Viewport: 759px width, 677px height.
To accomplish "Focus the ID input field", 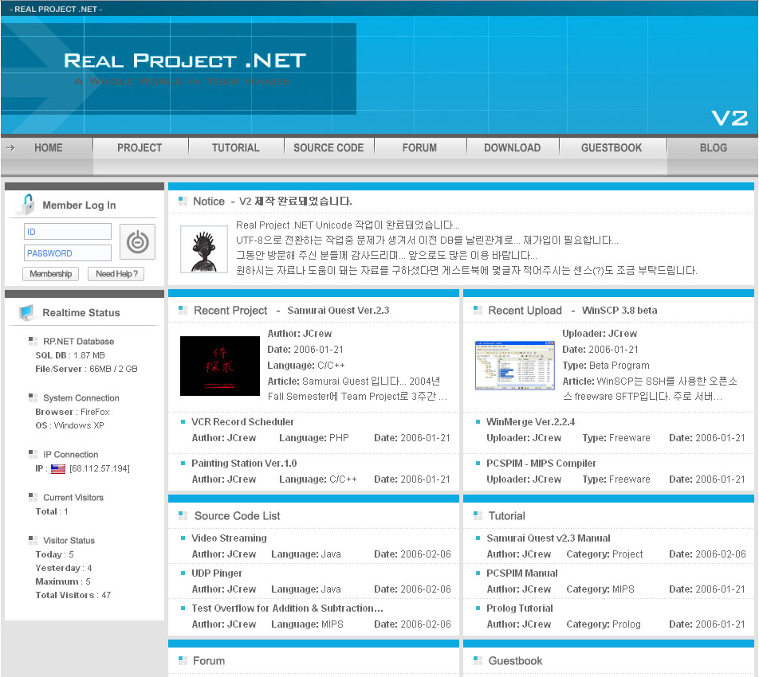I will [68, 232].
